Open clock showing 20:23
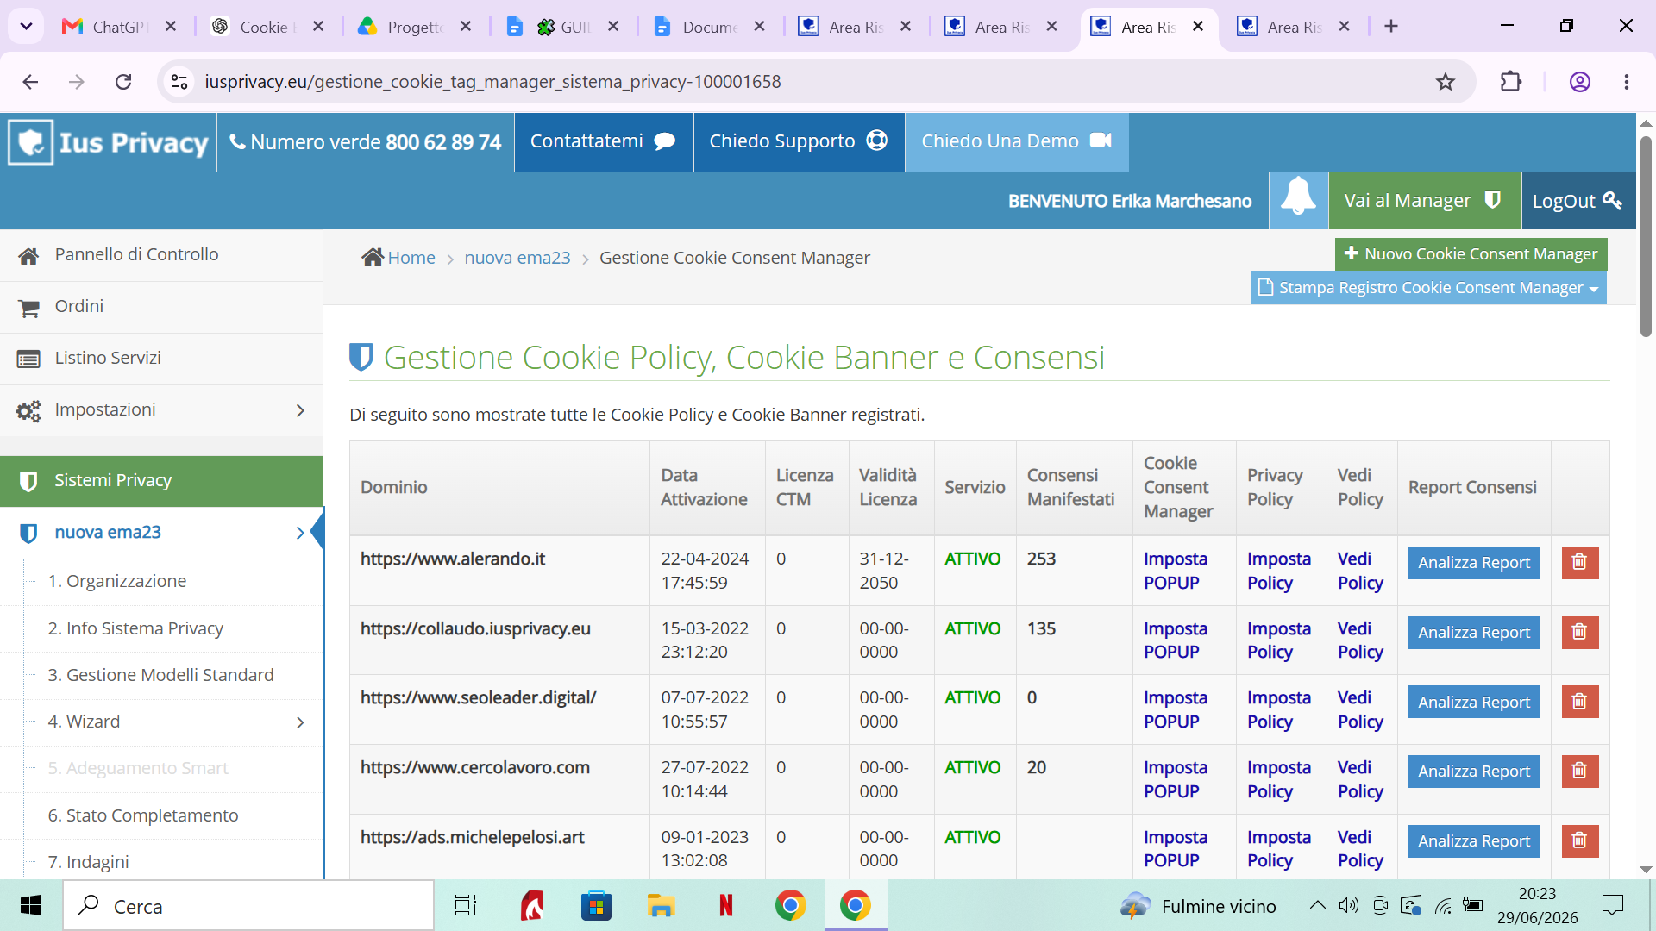This screenshot has width=1656, height=931. (x=1537, y=905)
